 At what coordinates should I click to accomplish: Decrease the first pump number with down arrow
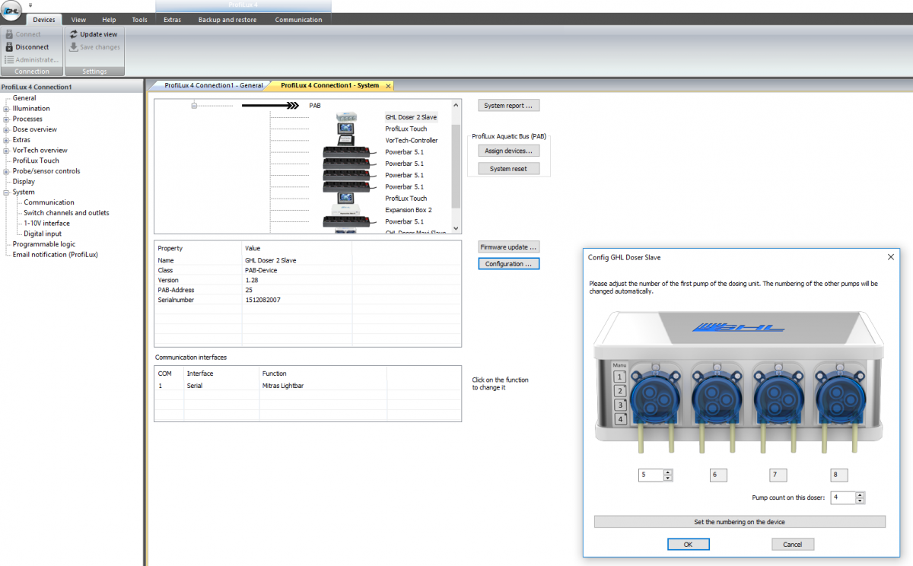click(x=668, y=479)
